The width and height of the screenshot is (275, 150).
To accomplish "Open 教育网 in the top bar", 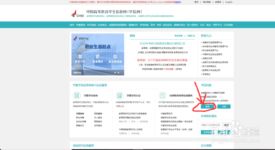I will (x=218, y=2).
